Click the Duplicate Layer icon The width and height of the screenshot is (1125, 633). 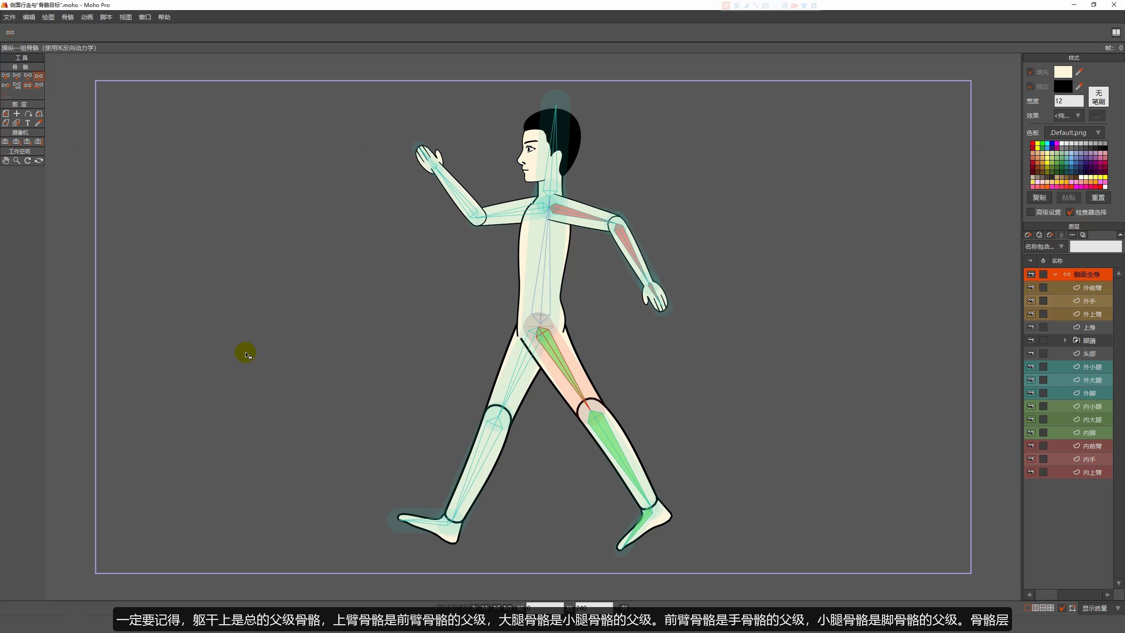click(1039, 235)
